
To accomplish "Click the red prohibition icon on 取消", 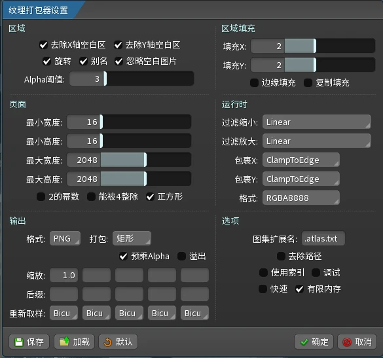I will tap(347, 342).
